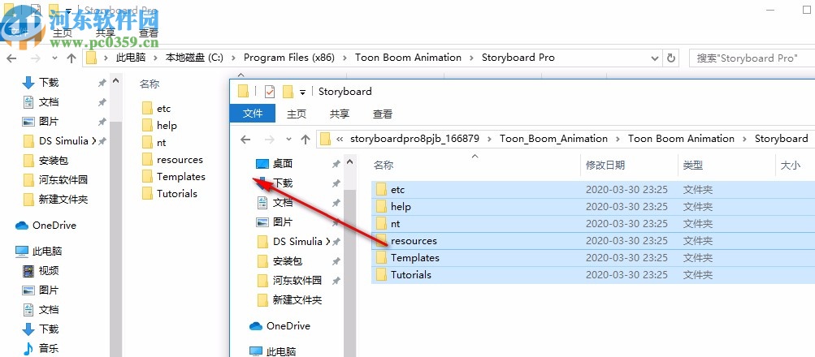Open help folder in Storyboard Pro window

pyautogui.click(x=167, y=126)
